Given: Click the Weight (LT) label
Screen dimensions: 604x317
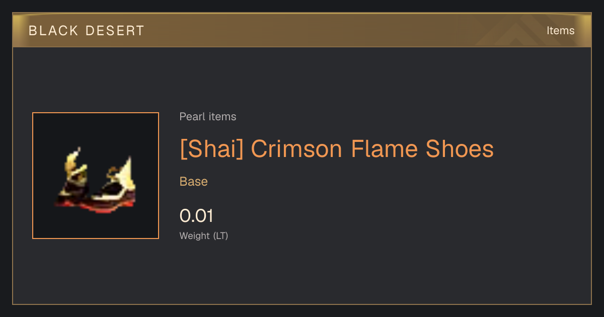Looking at the screenshot, I should 204,236.
